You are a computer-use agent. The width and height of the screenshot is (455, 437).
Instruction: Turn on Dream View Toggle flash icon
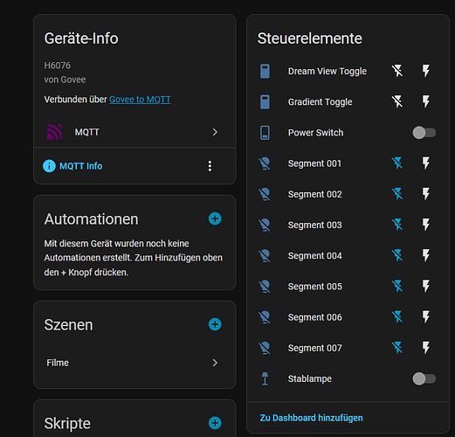pos(426,71)
